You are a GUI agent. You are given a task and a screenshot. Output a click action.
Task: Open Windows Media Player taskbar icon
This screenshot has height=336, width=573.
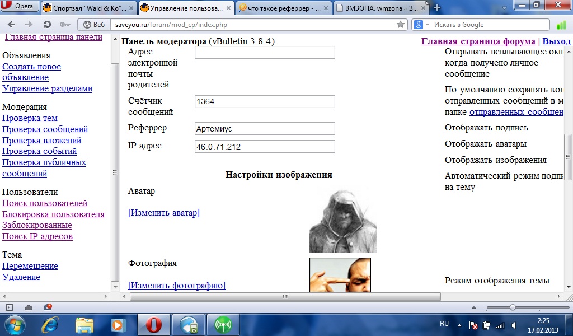tap(119, 325)
